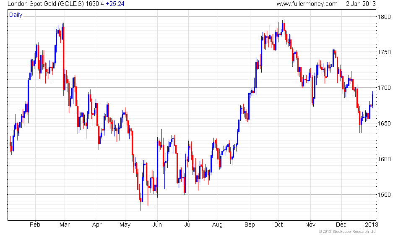
Task: Click the last blue candlestick near 1690
Action: (x=373, y=100)
